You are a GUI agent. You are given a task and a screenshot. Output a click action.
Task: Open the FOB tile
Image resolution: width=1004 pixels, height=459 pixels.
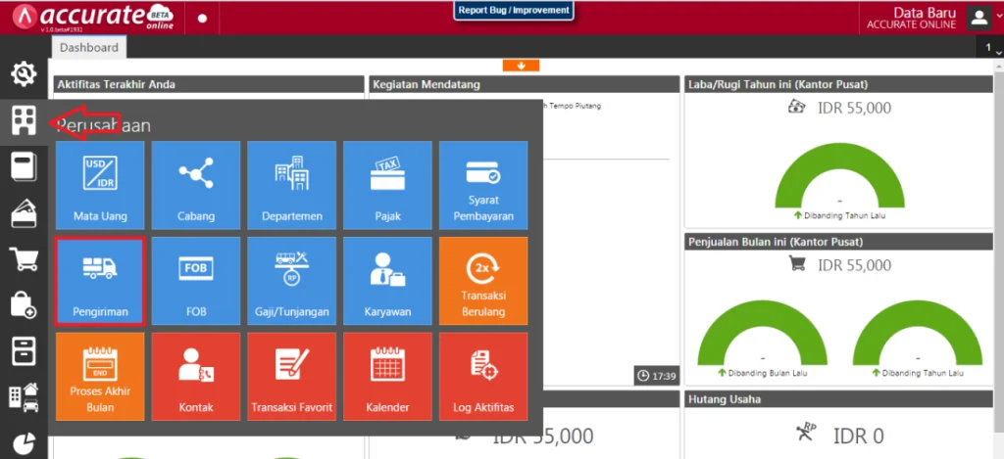(x=196, y=281)
